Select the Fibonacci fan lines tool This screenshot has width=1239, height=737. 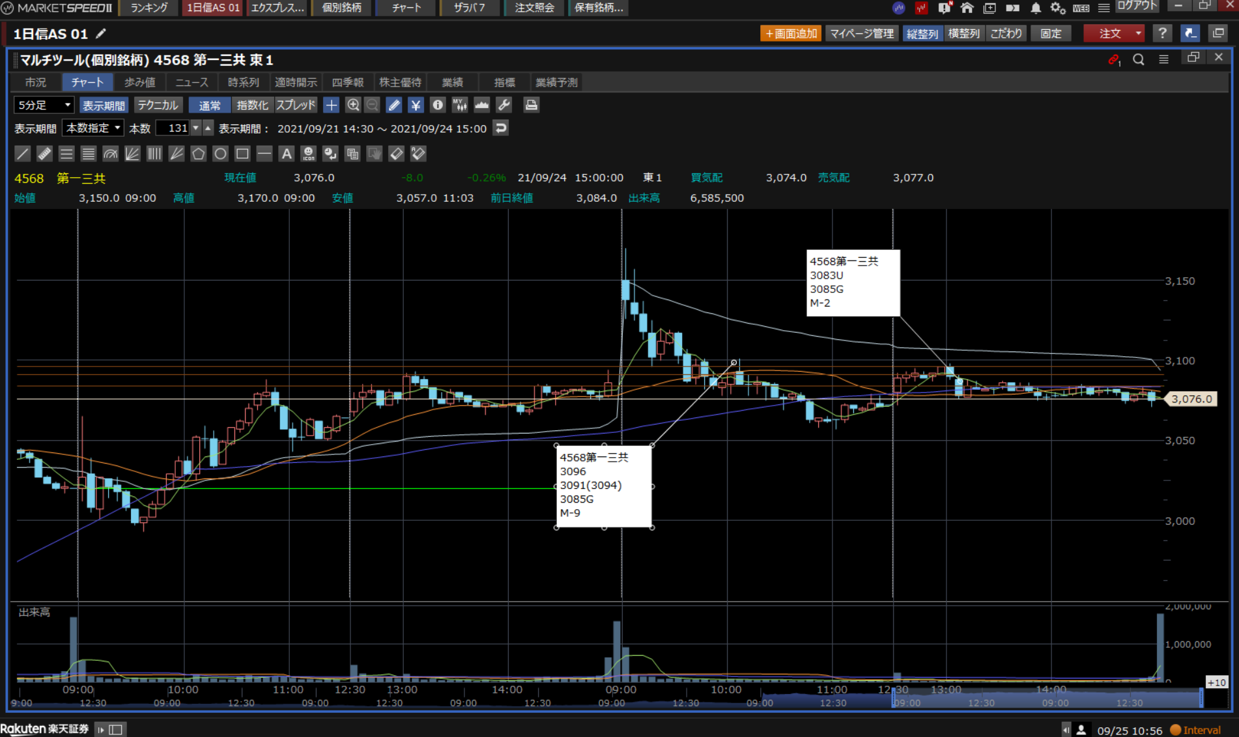(x=132, y=154)
